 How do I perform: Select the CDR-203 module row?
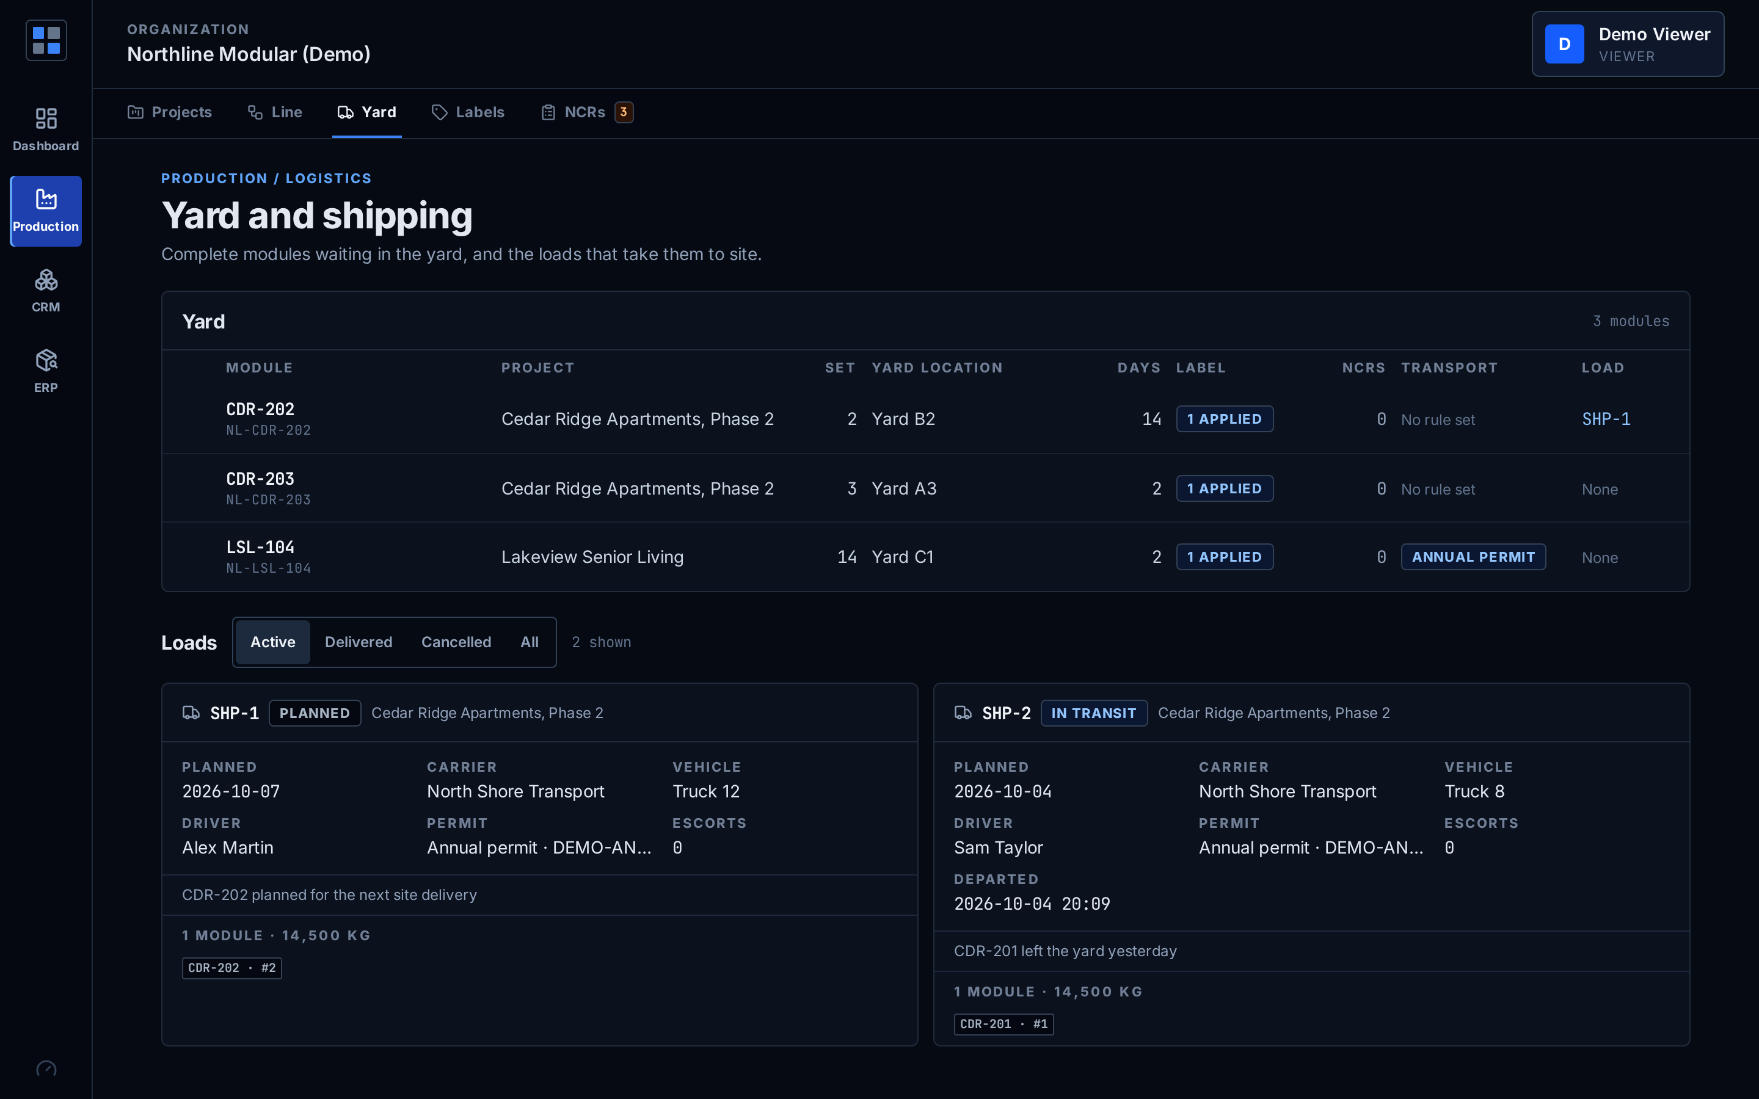click(x=925, y=488)
